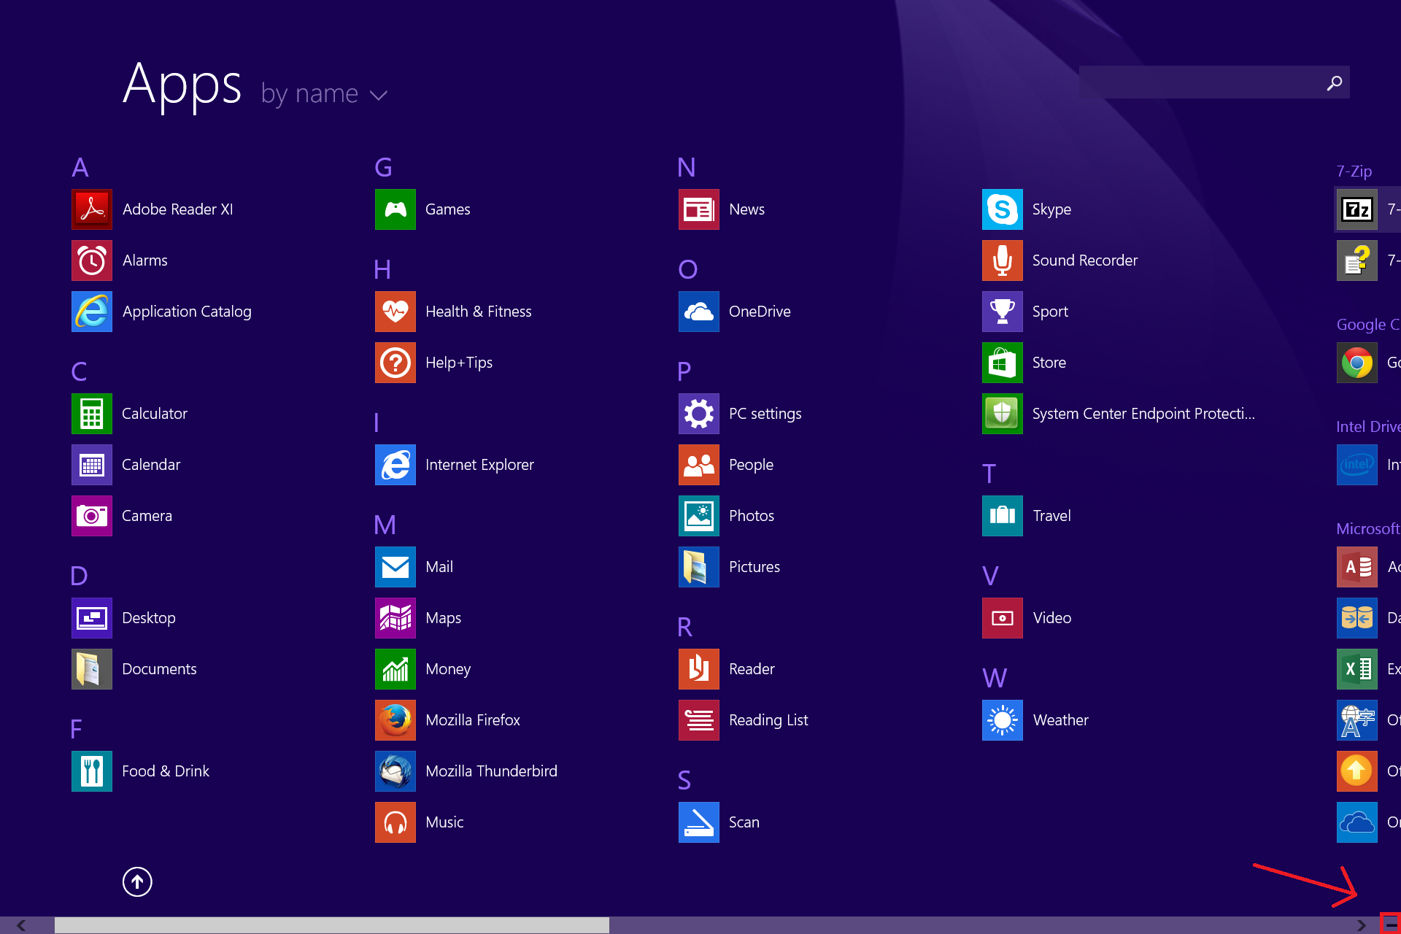Launch Google Chrome icon
The width and height of the screenshot is (1401, 934).
click(1357, 363)
